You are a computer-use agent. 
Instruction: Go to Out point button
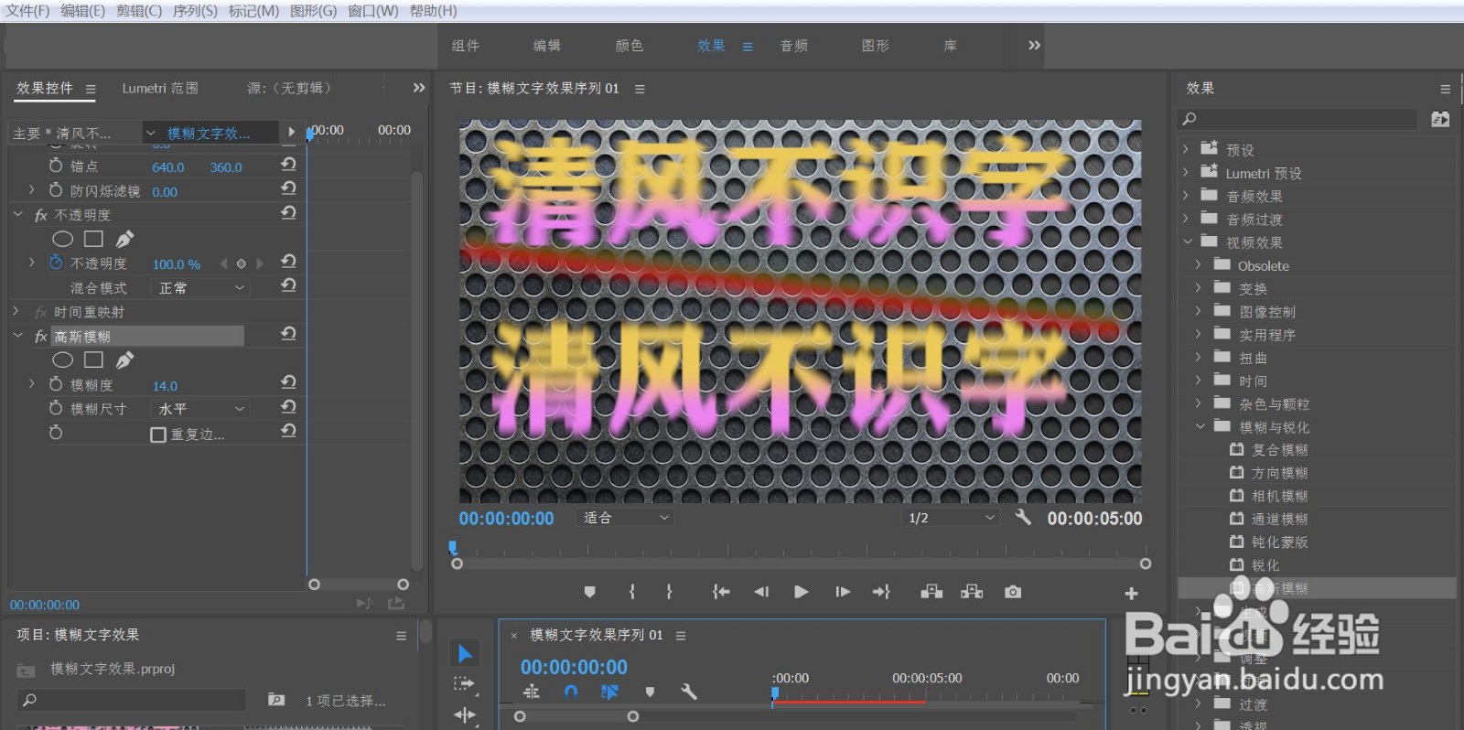click(x=881, y=592)
